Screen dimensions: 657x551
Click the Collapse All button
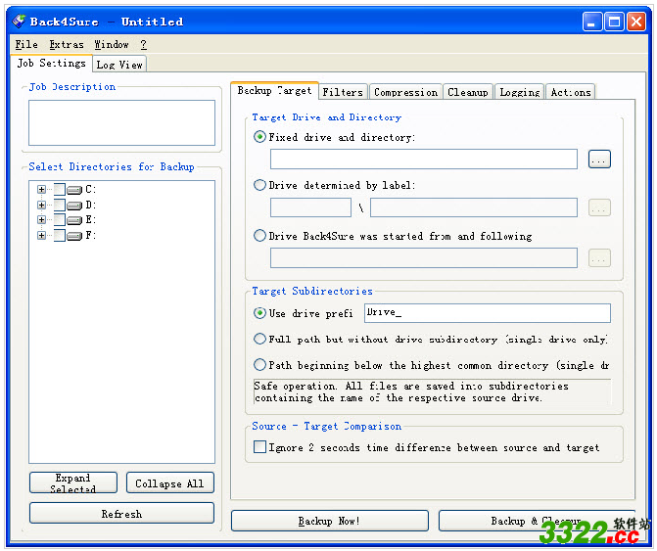point(169,483)
